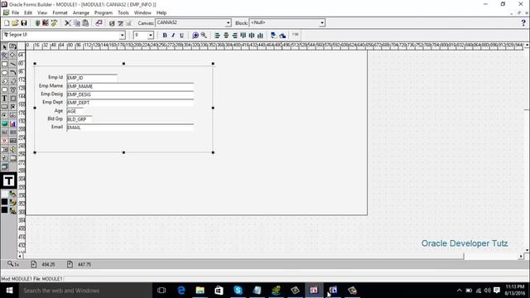Launch Microsoft Edge from the taskbar
530x298 pixels.
(181, 291)
